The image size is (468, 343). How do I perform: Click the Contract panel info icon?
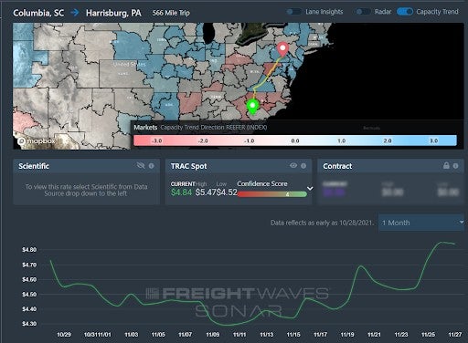pyautogui.click(x=455, y=166)
